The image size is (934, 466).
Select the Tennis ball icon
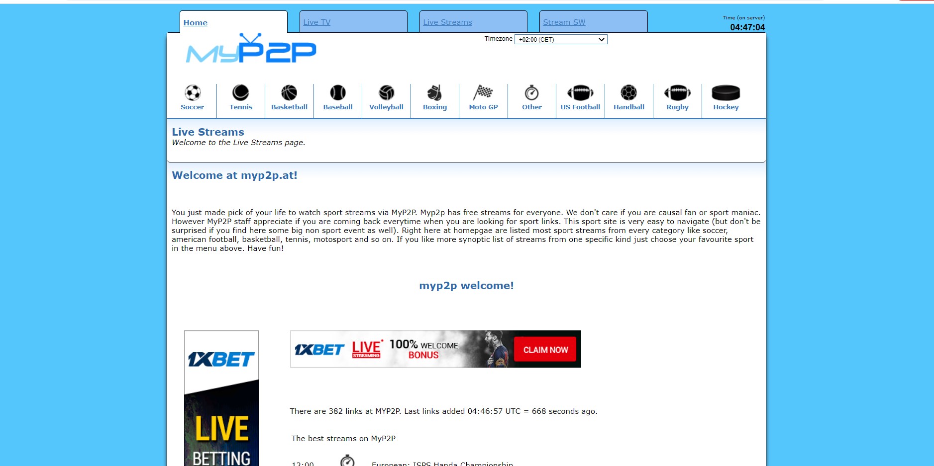[x=241, y=93]
